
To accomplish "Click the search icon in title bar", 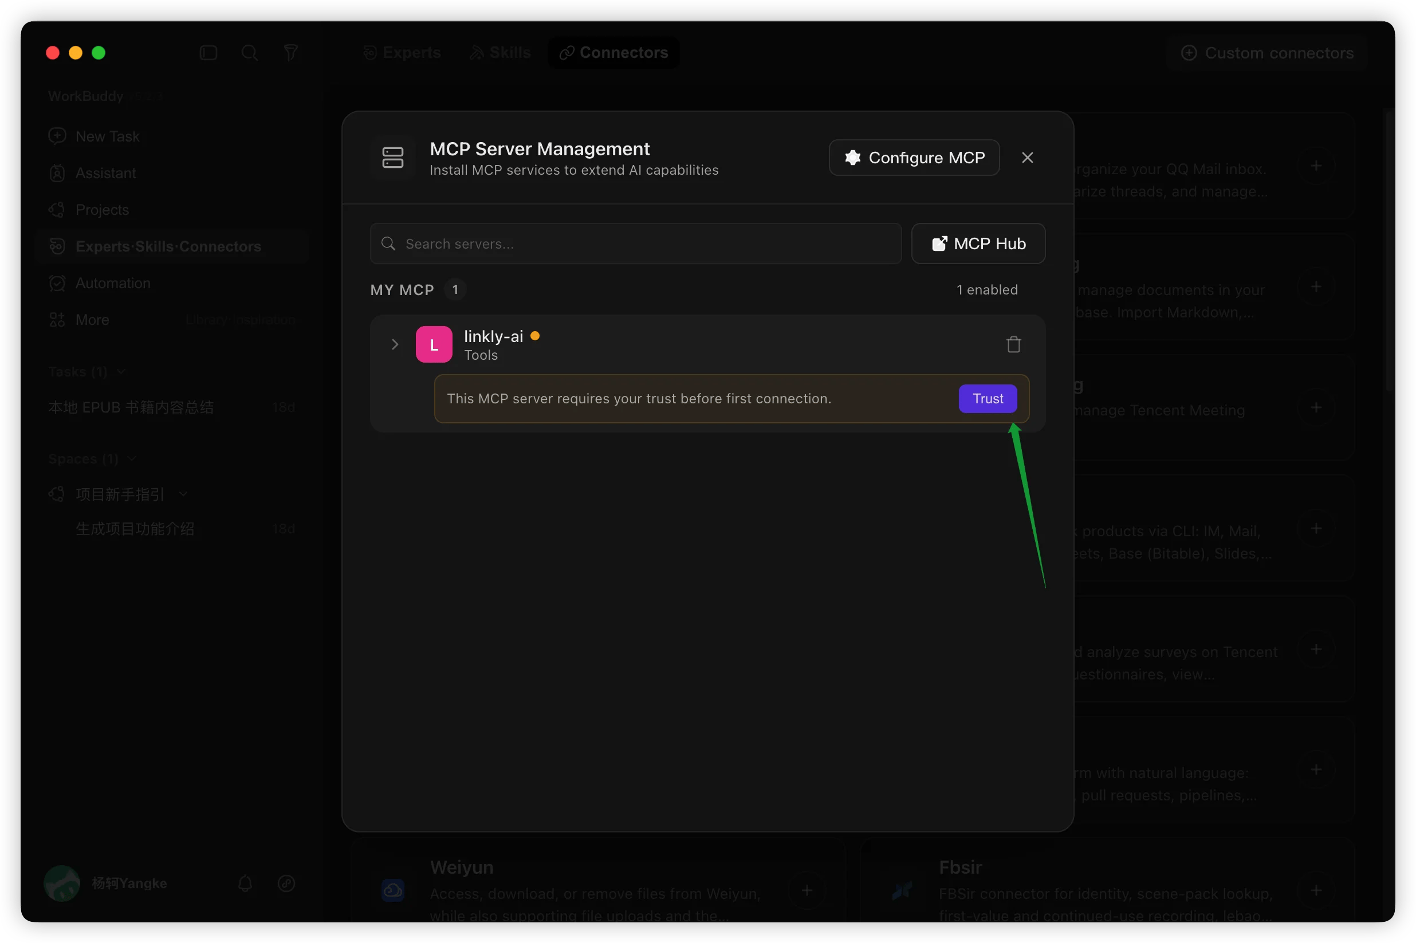I will (250, 53).
